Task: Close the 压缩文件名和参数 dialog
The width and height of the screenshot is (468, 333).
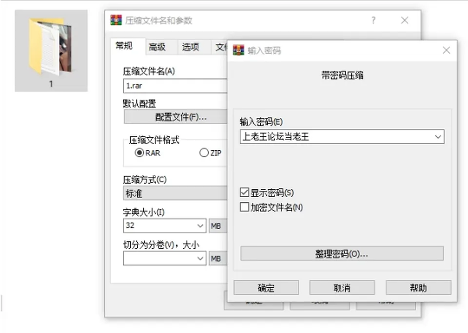Action: coord(405,20)
